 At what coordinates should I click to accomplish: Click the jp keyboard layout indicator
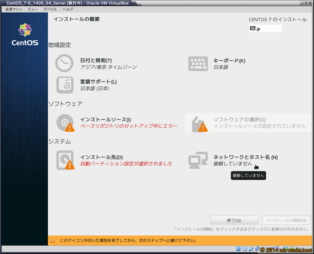pyautogui.click(x=265, y=29)
